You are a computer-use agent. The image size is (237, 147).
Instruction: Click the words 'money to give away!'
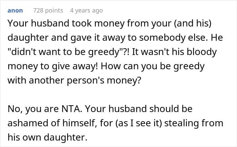click(53, 66)
